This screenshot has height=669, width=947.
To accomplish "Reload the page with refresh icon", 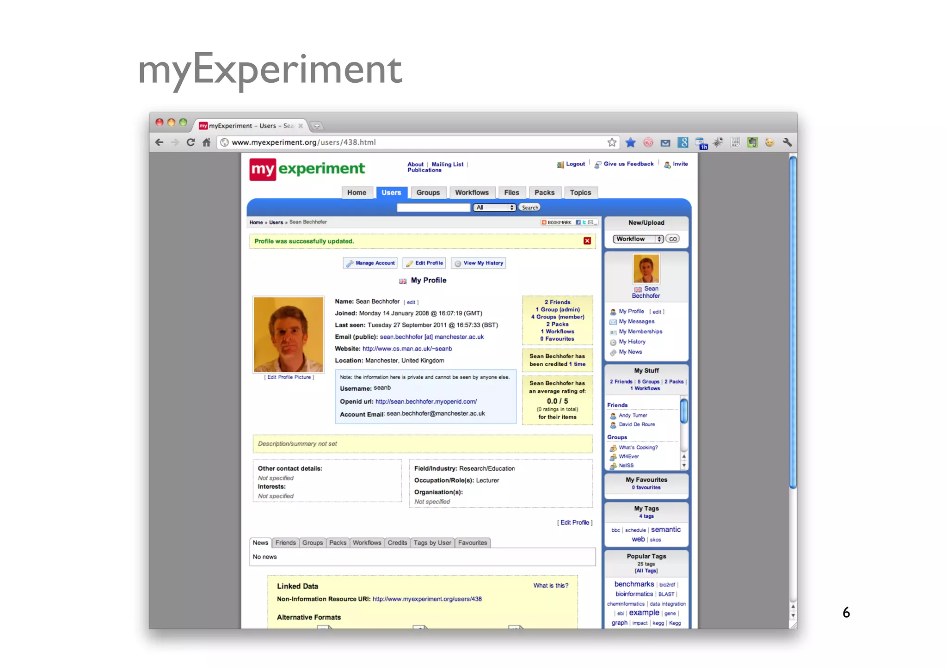I will tap(191, 142).
